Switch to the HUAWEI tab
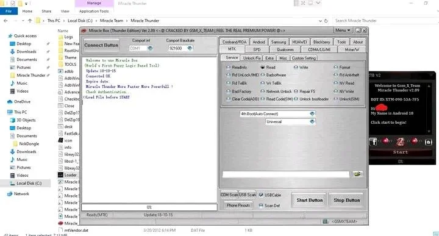 point(299,42)
